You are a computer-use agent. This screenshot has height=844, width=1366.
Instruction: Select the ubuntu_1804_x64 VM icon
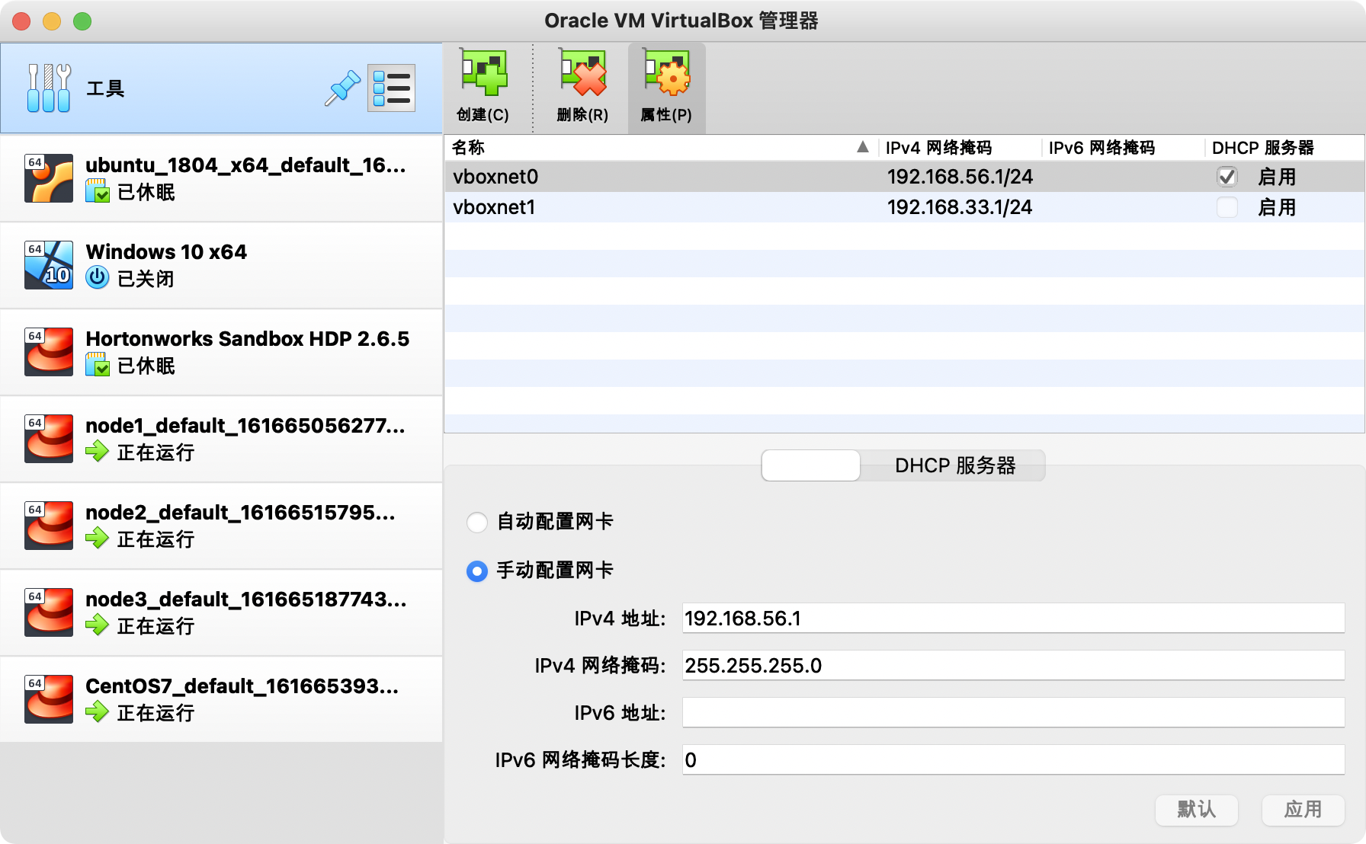click(x=49, y=178)
